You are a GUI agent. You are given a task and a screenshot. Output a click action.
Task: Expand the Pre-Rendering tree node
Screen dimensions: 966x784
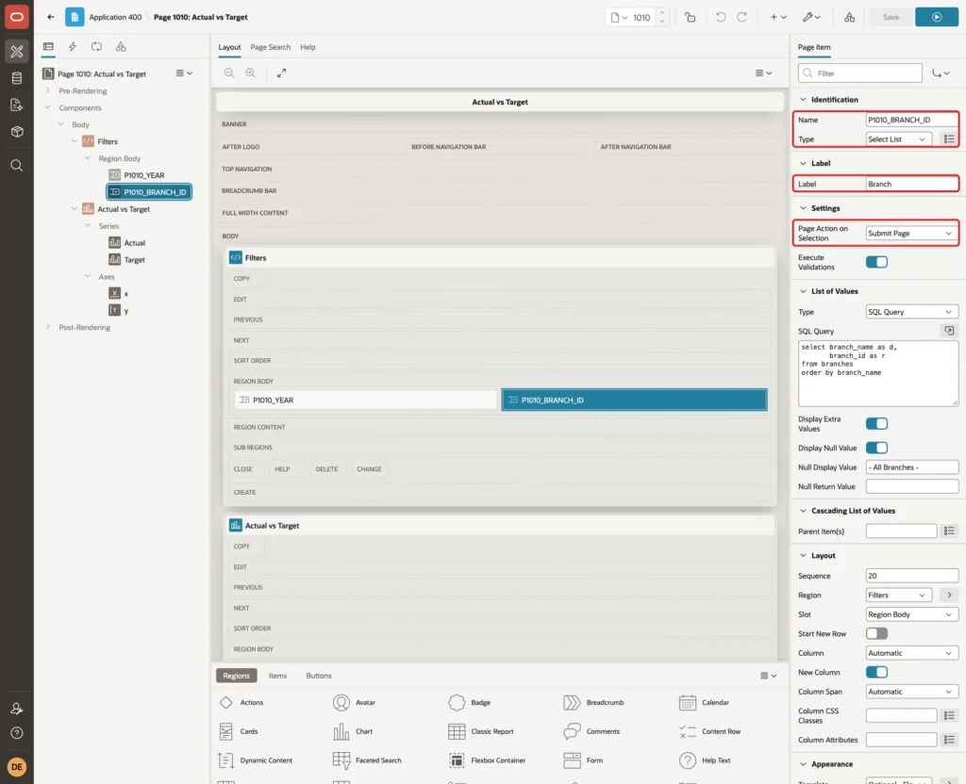[x=48, y=90]
